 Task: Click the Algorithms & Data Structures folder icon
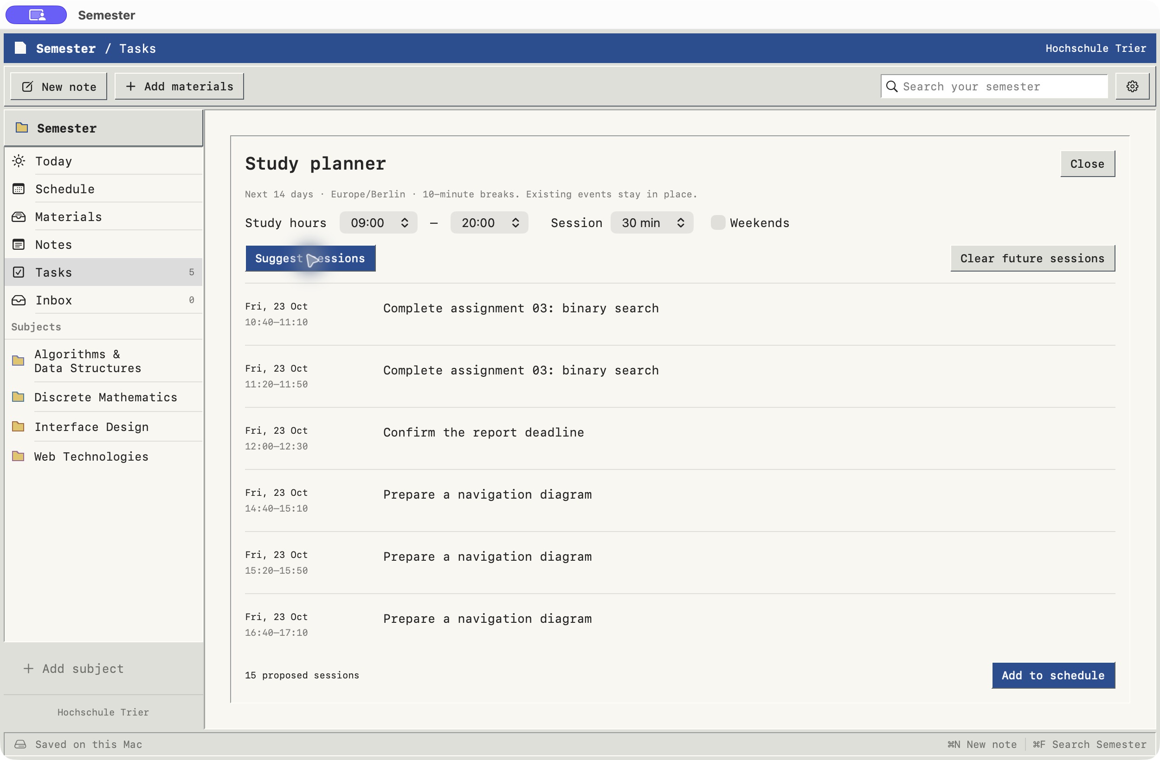[x=18, y=360]
